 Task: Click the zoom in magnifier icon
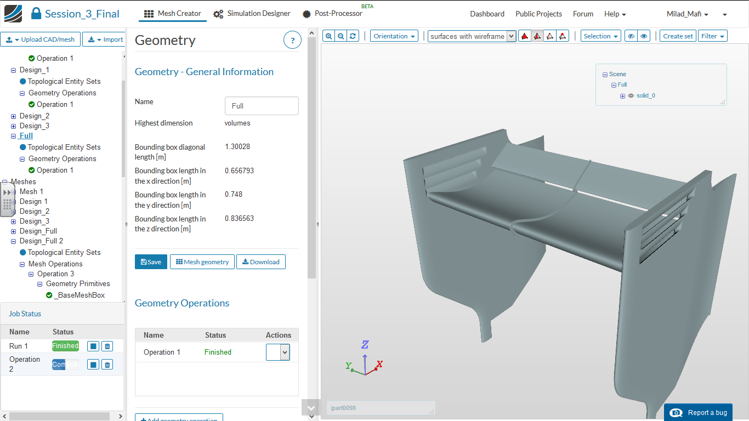(328, 36)
